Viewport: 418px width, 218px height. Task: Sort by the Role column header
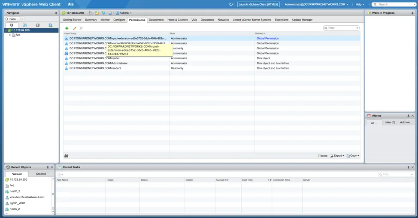tap(212, 33)
